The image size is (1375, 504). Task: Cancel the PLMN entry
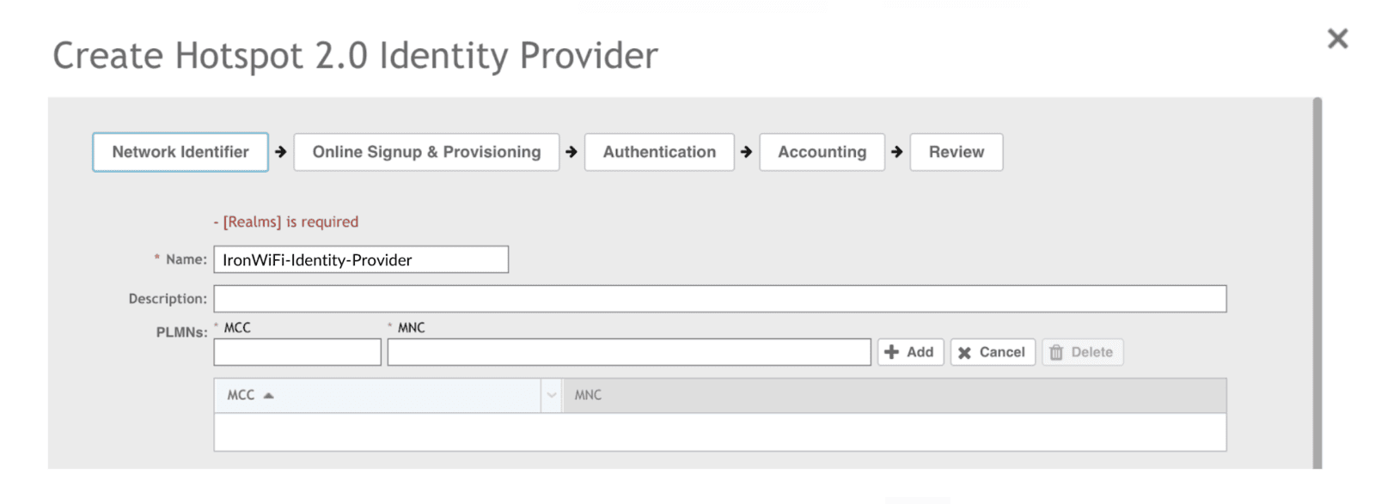(x=993, y=352)
